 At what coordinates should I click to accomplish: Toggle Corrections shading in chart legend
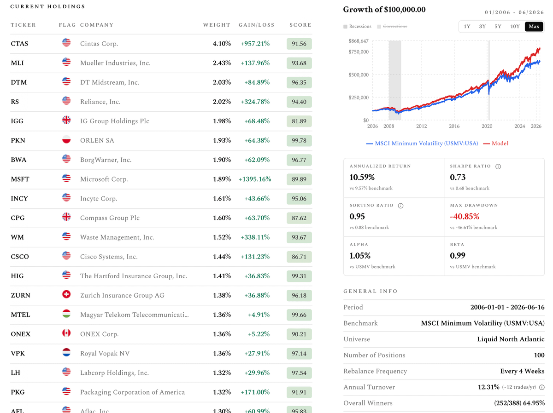point(392,27)
